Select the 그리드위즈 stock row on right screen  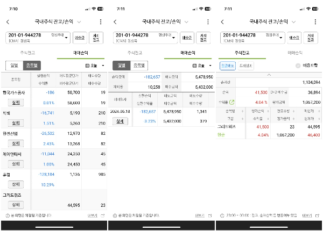coord(269,131)
